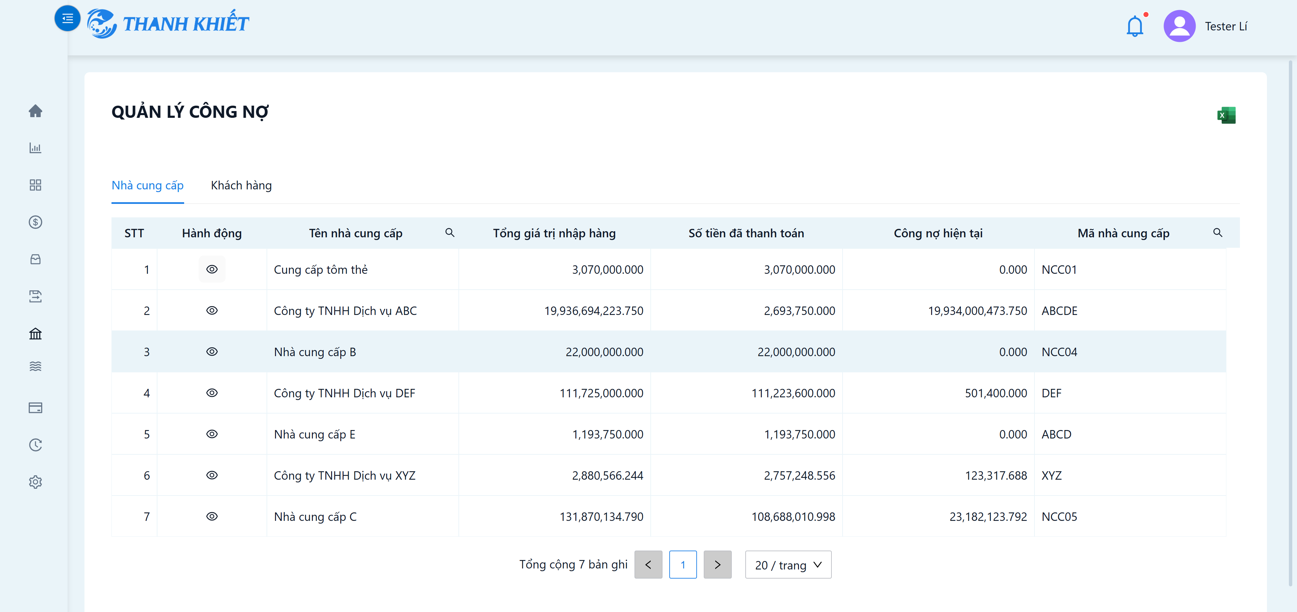Screen dimensions: 1297x612
Task: Click the ABCDE supplier code
Action: [1059, 311]
